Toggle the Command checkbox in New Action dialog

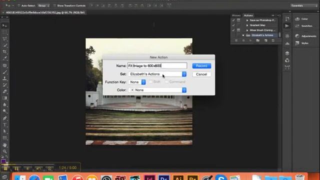[x=166, y=82]
